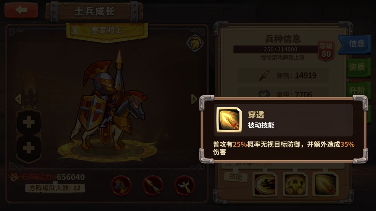Open the first skill icon in skills row
The image size is (376, 211).
click(265, 184)
